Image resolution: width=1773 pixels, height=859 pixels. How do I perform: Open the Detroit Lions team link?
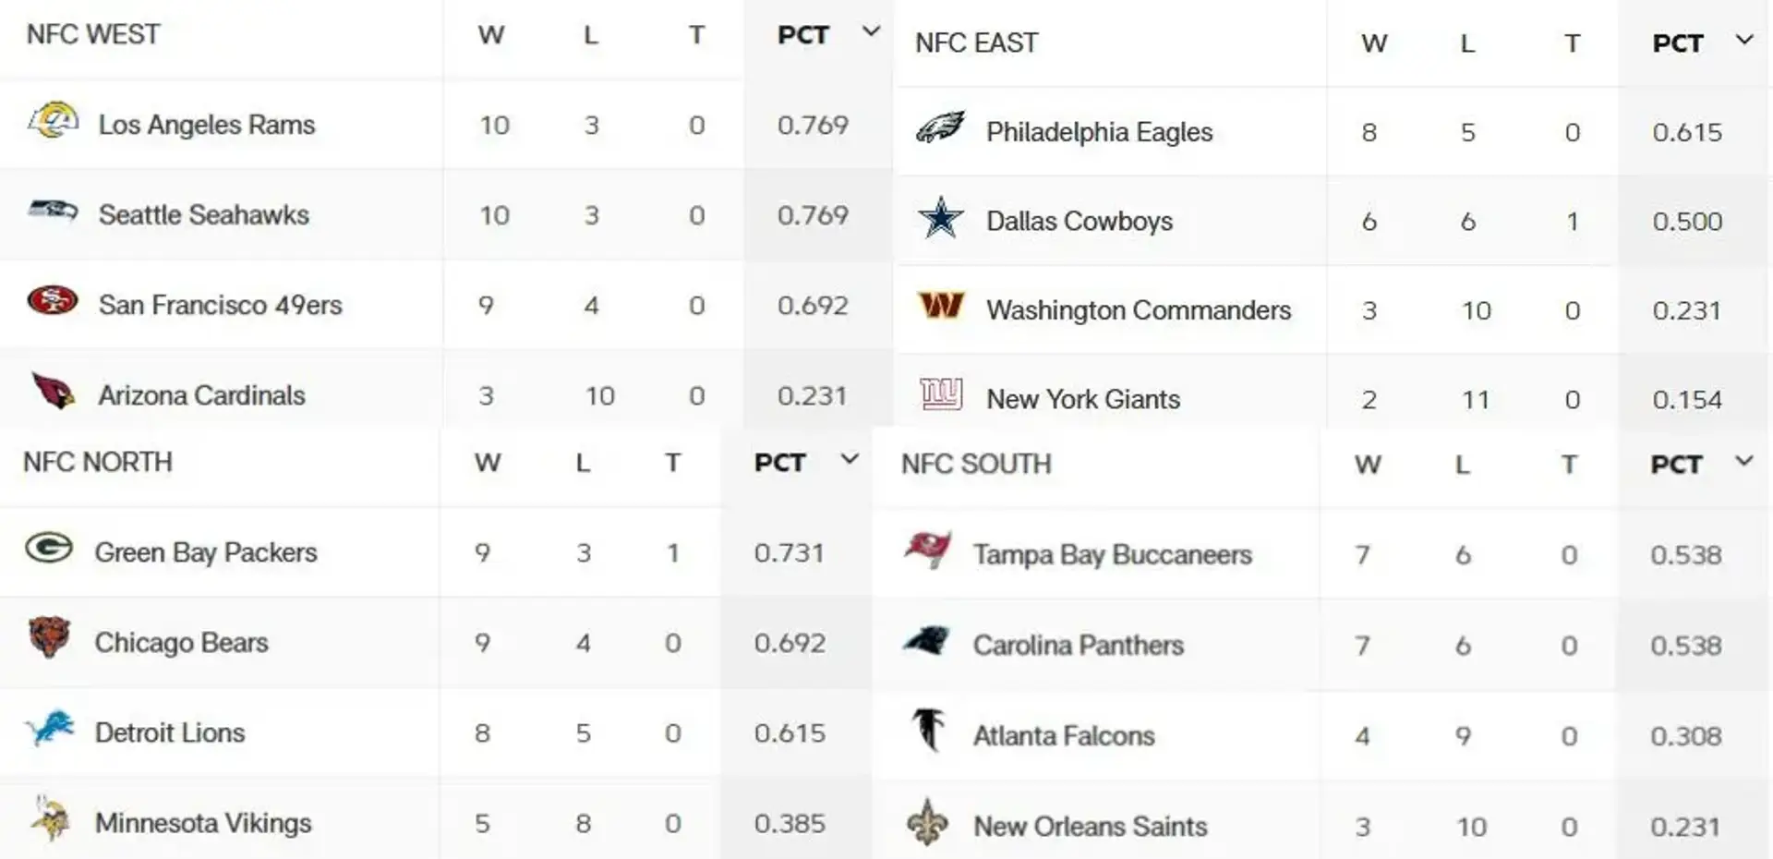tap(170, 732)
